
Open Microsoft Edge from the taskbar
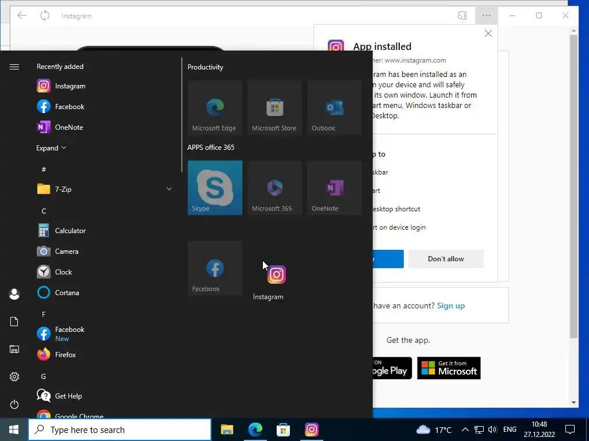click(x=255, y=430)
